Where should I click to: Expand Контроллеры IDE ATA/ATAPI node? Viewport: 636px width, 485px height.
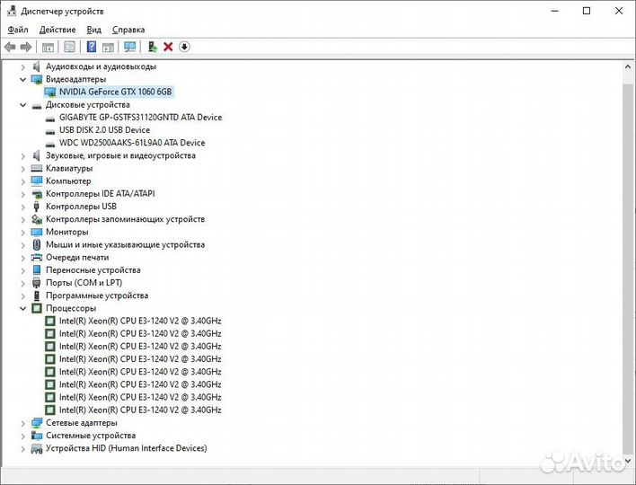point(23,194)
